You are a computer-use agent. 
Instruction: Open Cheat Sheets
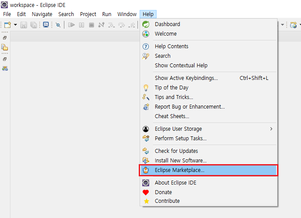(x=208, y=116)
